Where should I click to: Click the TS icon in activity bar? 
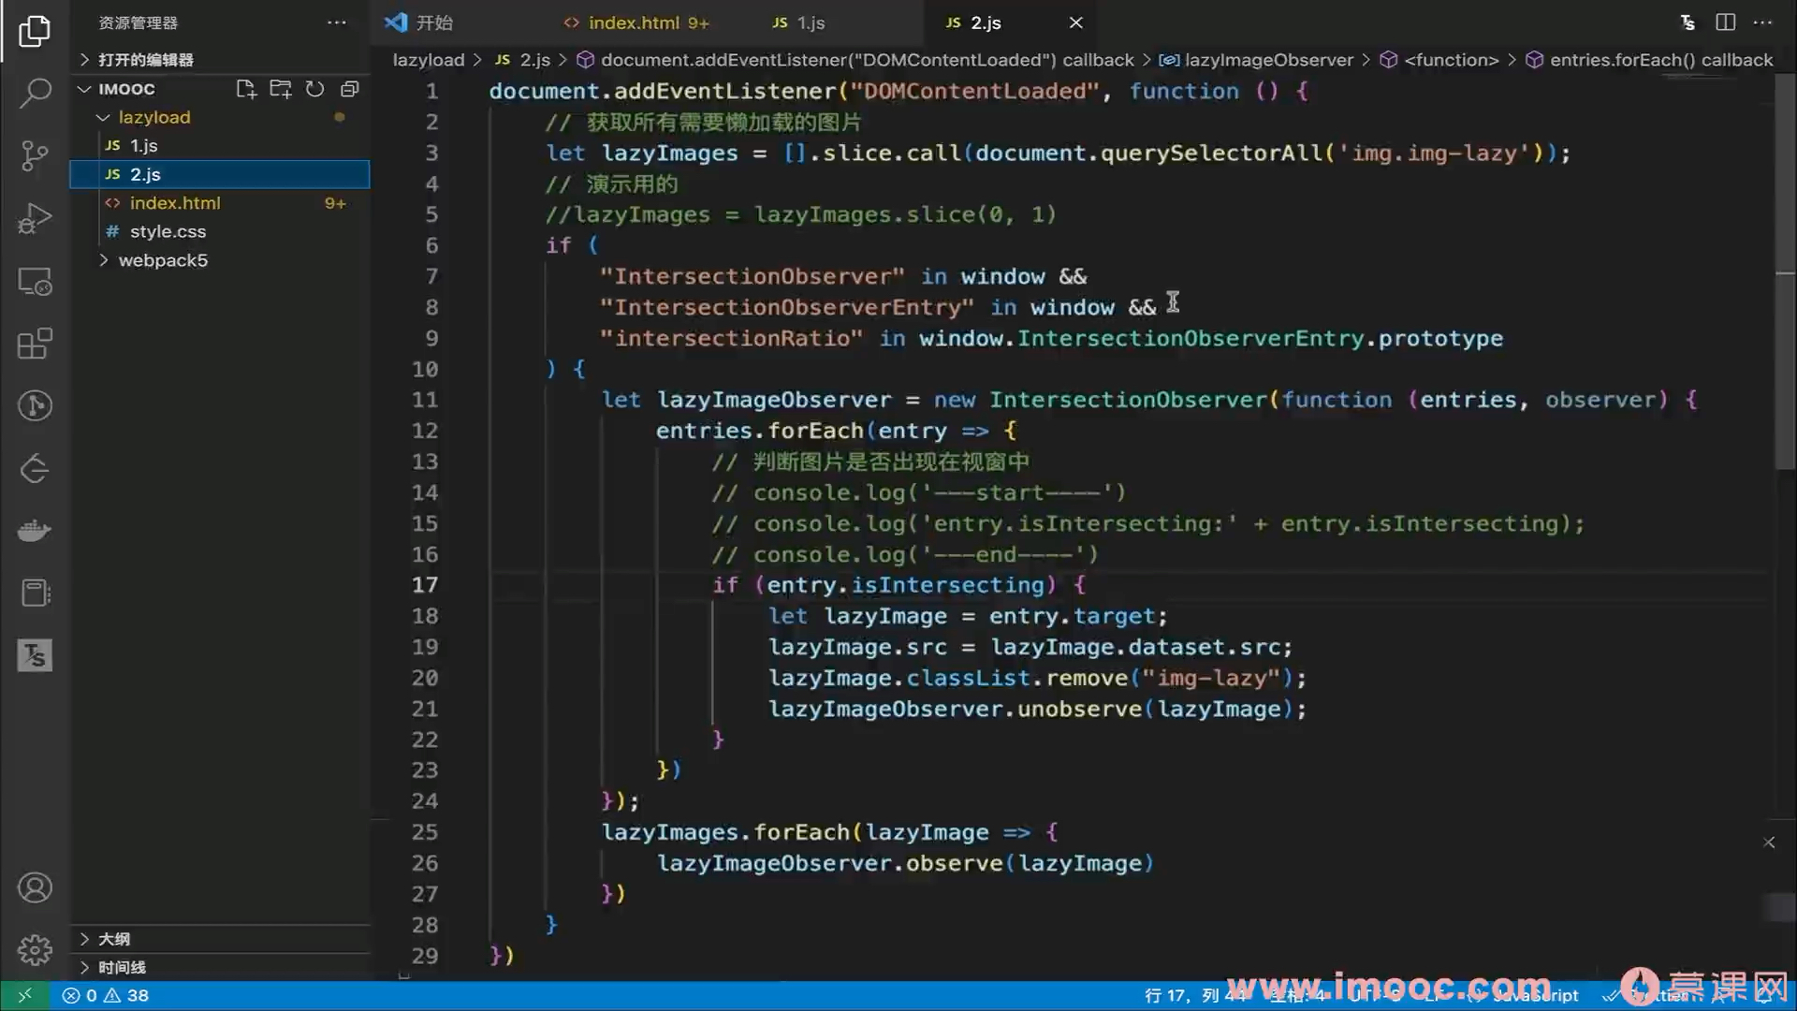[x=35, y=655]
